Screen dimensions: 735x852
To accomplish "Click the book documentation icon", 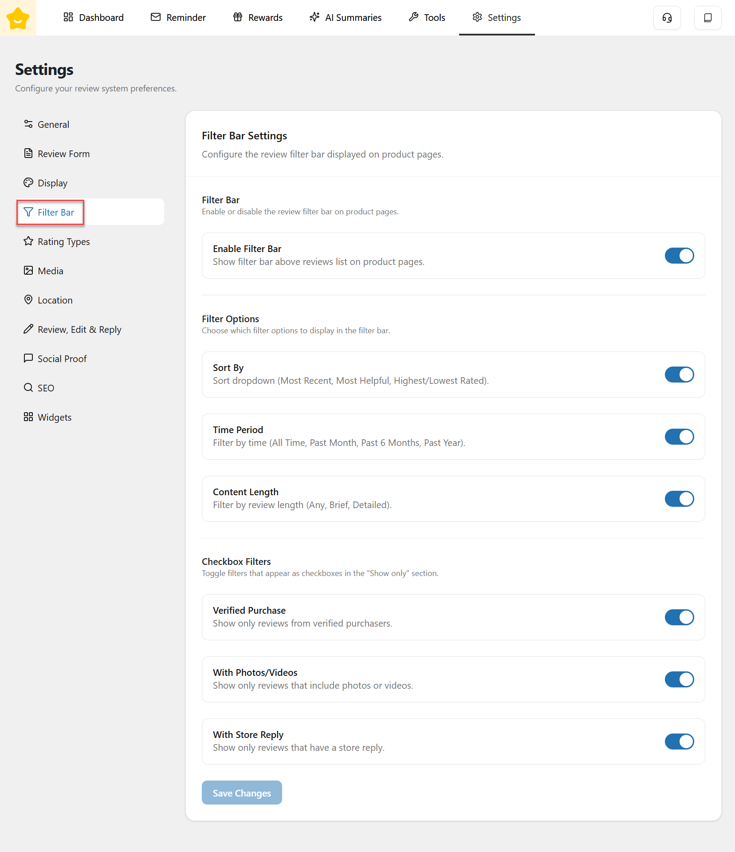I will point(707,18).
